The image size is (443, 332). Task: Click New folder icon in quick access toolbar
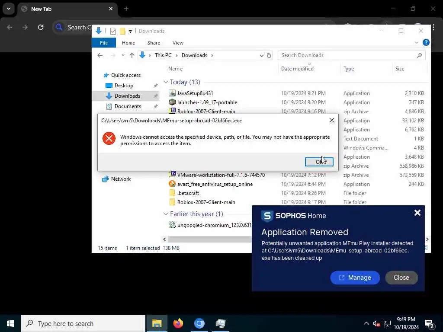(x=122, y=31)
